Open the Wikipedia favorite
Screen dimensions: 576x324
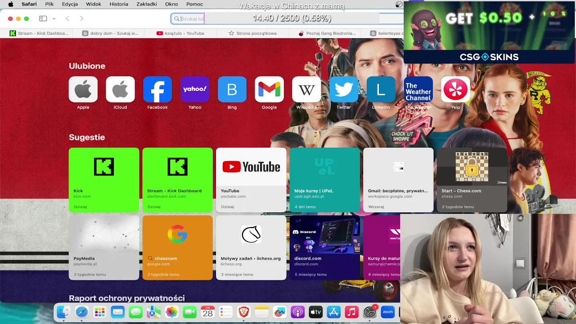(x=306, y=89)
